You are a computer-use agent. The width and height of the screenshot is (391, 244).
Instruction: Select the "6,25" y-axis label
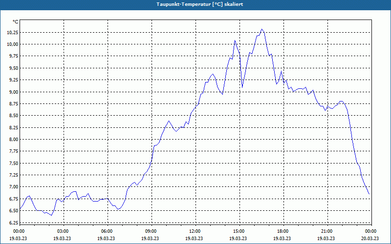coord(14,223)
